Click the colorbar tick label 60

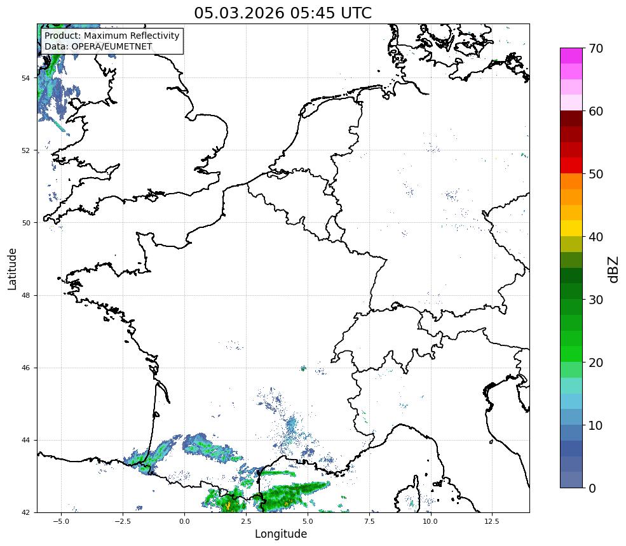click(x=595, y=111)
